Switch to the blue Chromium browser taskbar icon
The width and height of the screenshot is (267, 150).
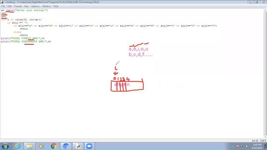[66, 146]
